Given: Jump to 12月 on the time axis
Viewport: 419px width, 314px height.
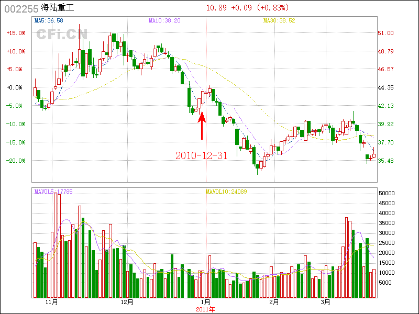Looking at the screenshot, I should pos(127,302).
